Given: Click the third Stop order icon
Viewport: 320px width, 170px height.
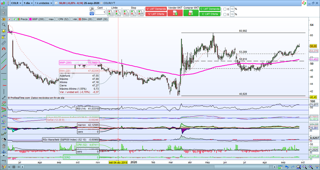Looking at the screenshot, I should [x=140, y=13].
